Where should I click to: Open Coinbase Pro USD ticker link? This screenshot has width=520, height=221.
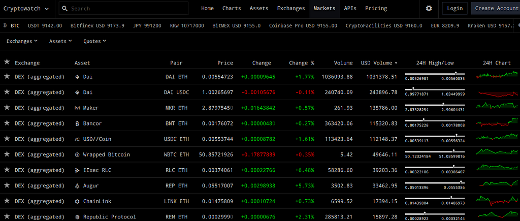(x=303, y=25)
